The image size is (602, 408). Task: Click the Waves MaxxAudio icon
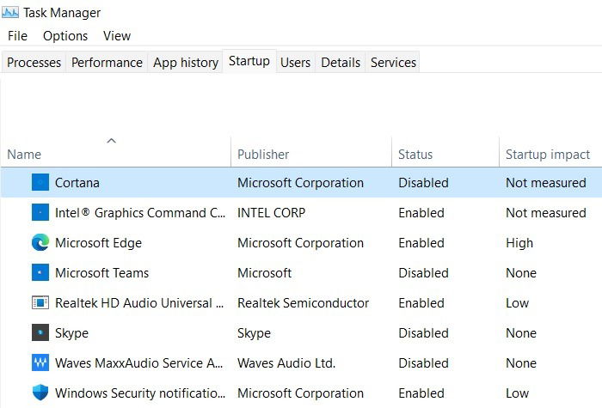click(40, 362)
